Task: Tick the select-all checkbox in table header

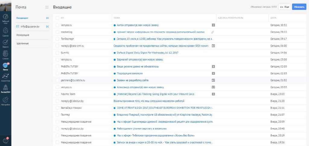Action: (x=57, y=18)
